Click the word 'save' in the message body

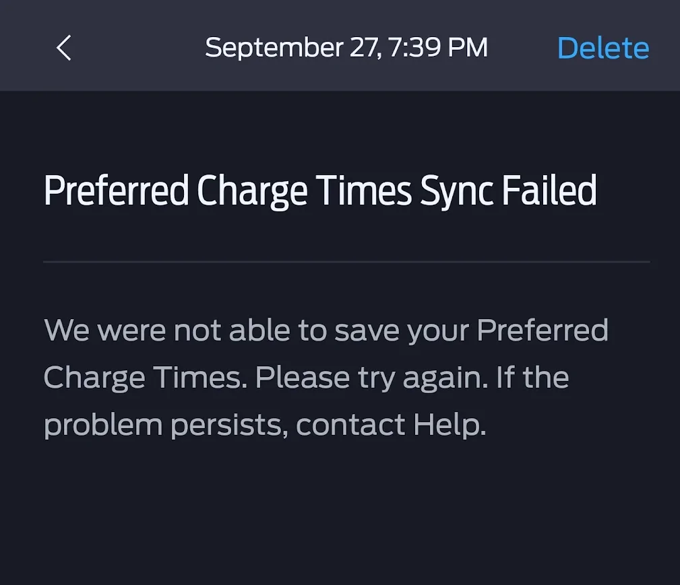point(364,331)
